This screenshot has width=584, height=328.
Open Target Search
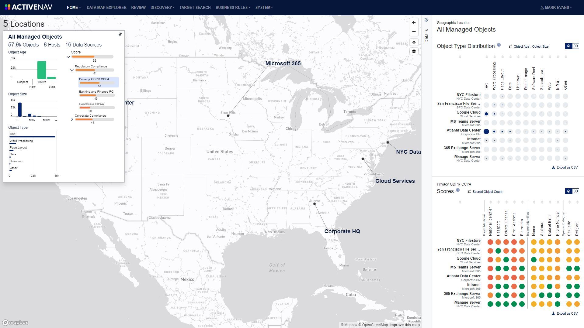coord(195,7)
